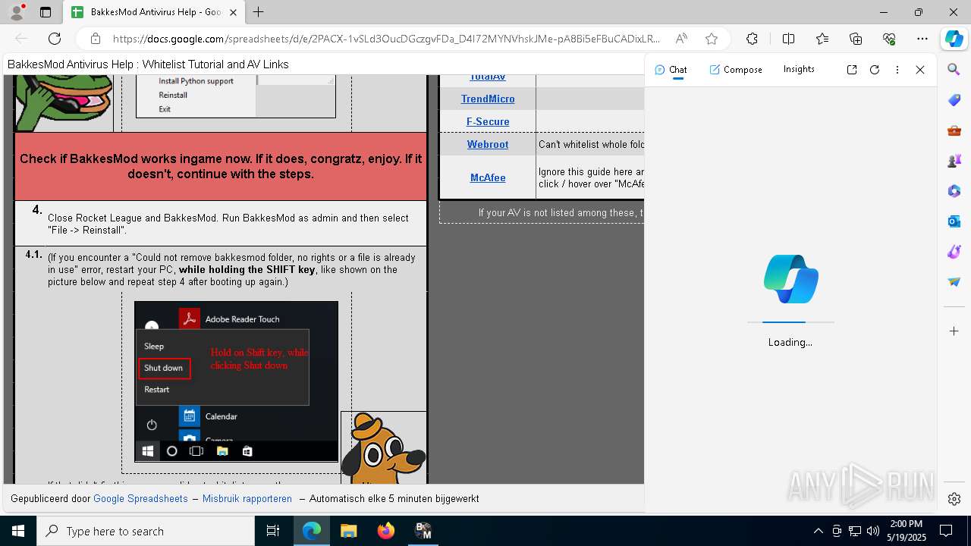Open Task View on the taskbar
Screen dimensions: 971x546
click(x=273, y=531)
